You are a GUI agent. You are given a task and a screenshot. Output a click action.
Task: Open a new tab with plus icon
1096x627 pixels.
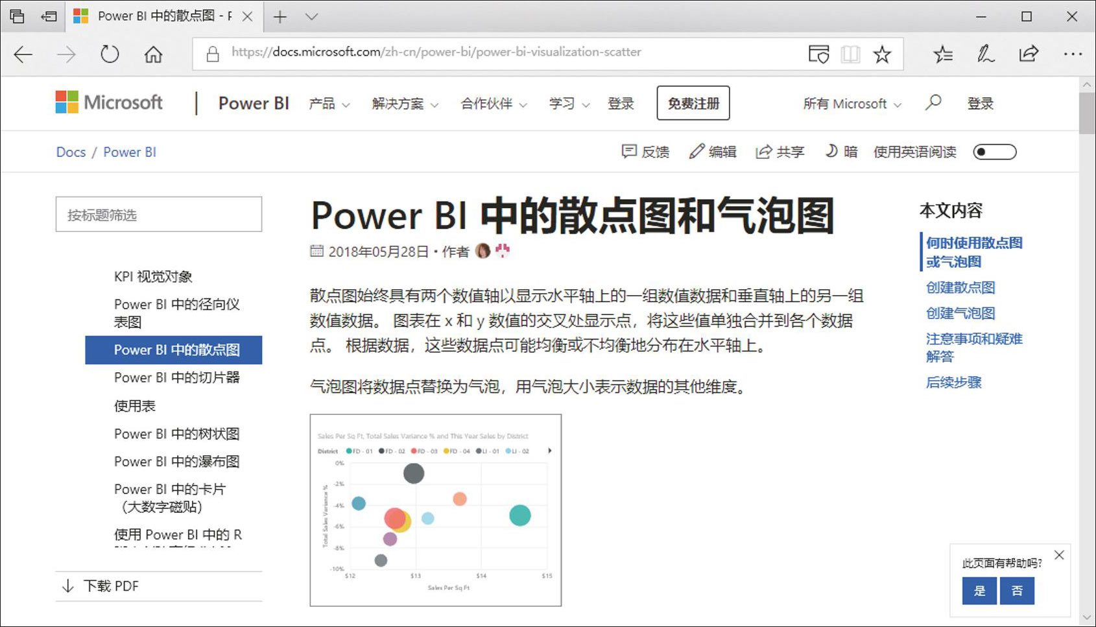pos(280,17)
